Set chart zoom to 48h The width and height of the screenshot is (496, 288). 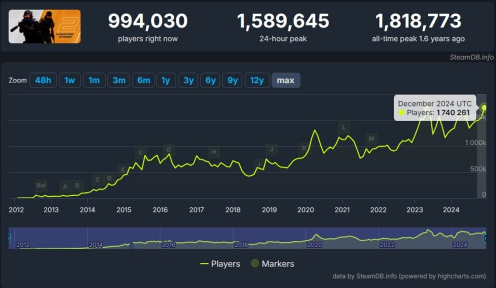click(x=43, y=80)
